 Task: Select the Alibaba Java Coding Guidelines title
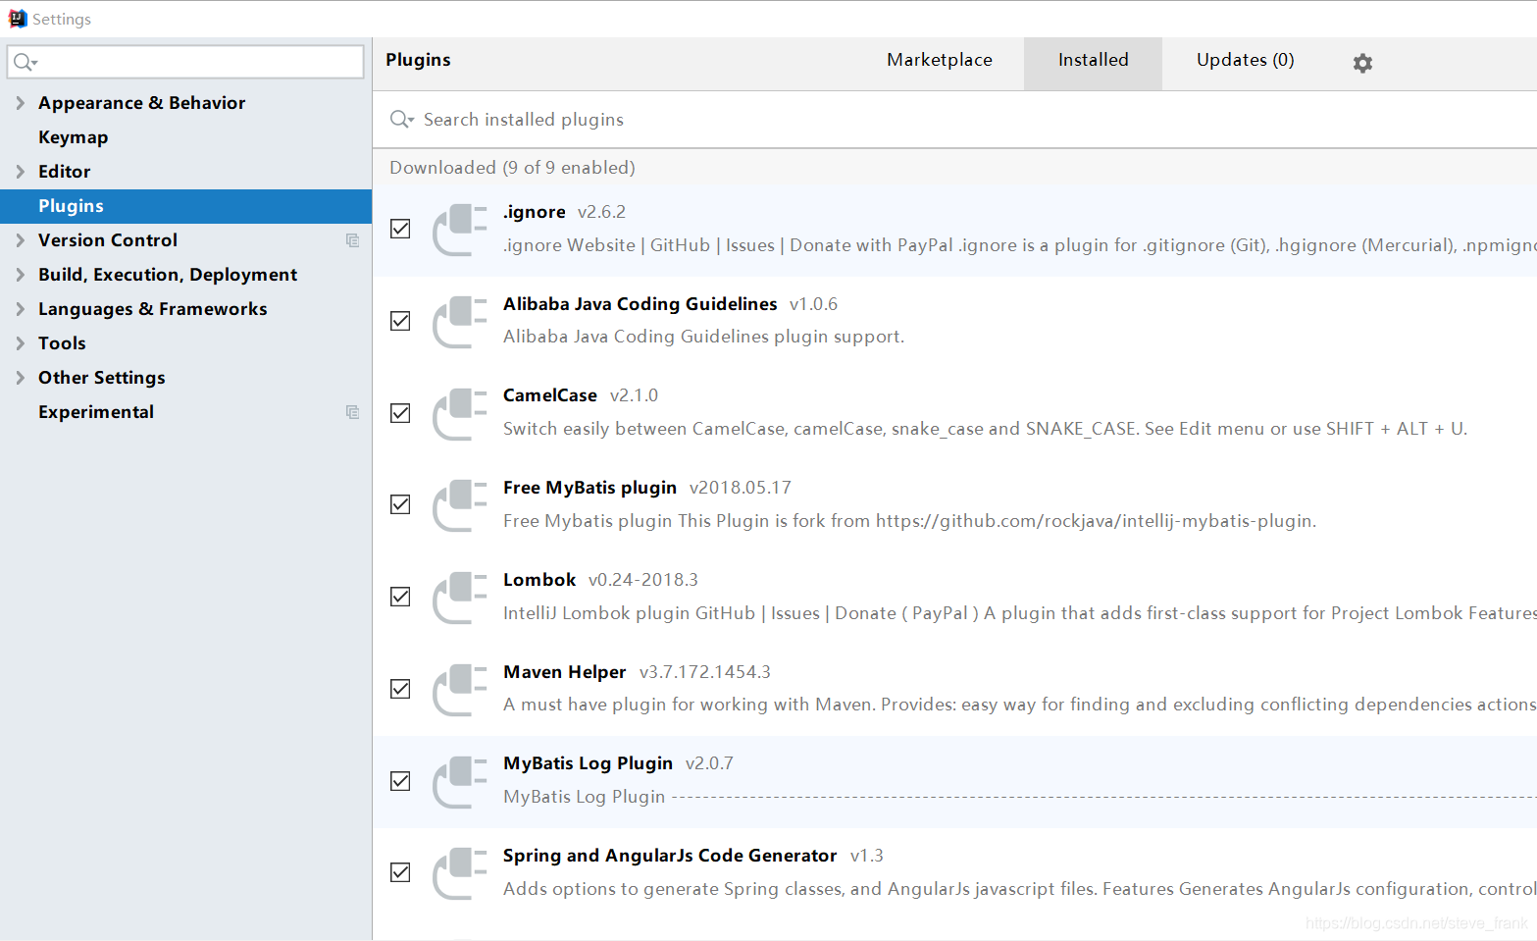(640, 304)
